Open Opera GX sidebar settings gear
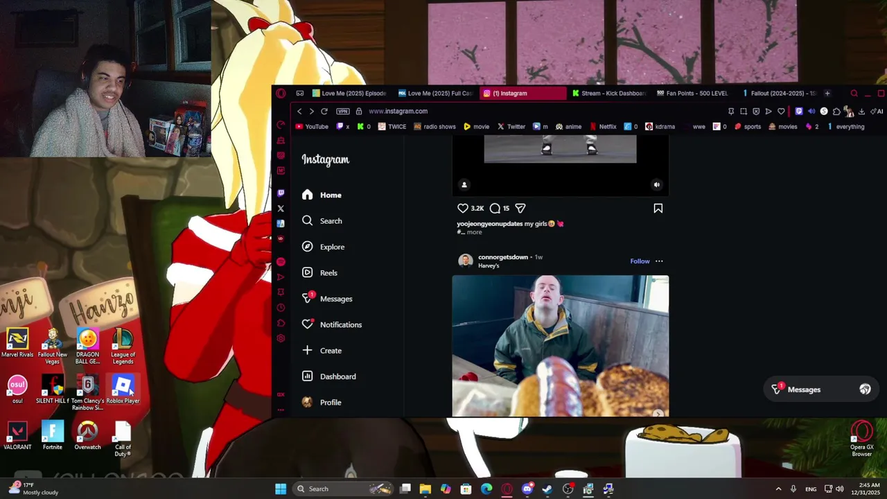Image resolution: width=887 pixels, height=499 pixels. coord(281,338)
